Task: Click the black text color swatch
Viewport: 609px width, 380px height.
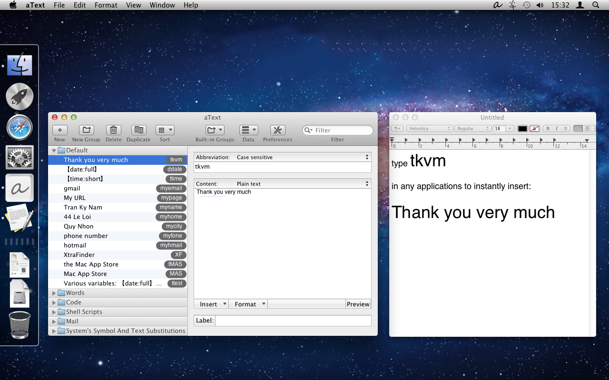Action: pos(522,129)
